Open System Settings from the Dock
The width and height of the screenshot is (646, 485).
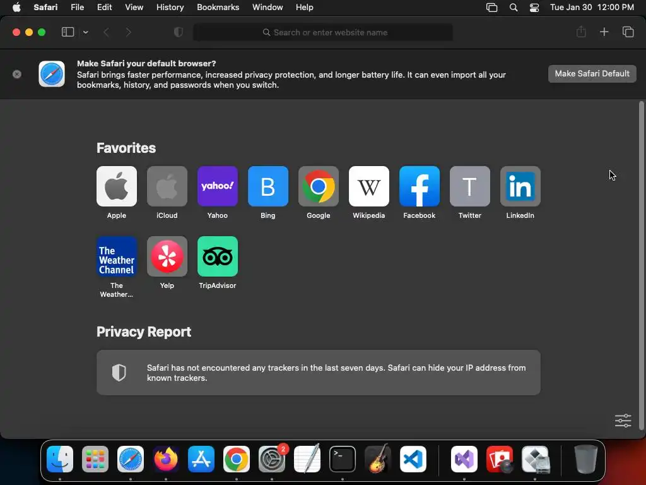[272, 459]
